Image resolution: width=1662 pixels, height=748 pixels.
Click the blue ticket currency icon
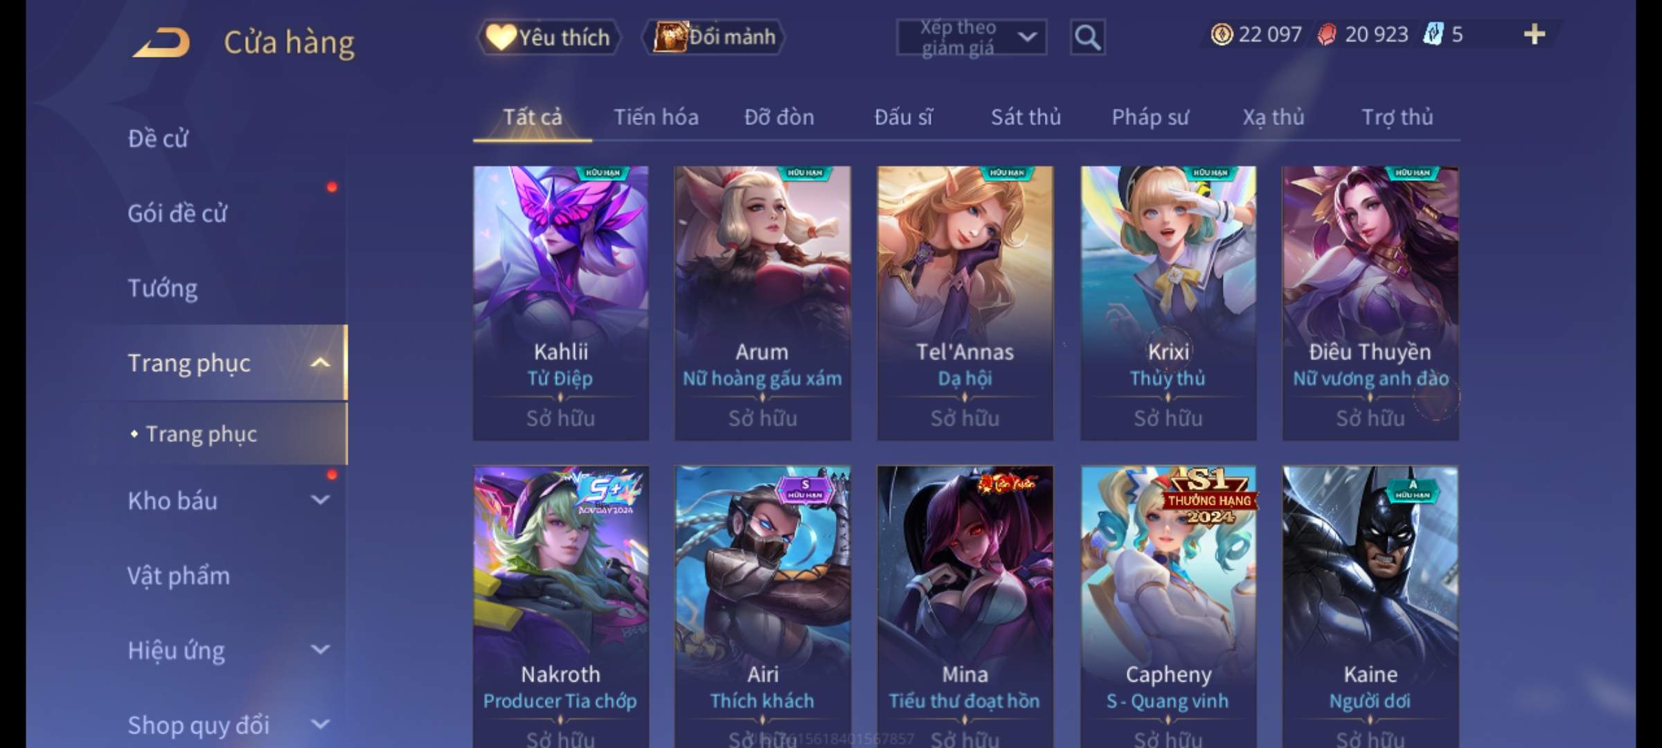(1432, 34)
